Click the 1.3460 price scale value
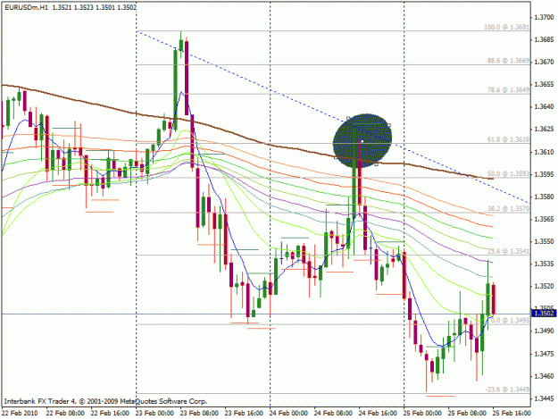Image resolution: width=558 pixels, height=419 pixels. tap(545, 376)
